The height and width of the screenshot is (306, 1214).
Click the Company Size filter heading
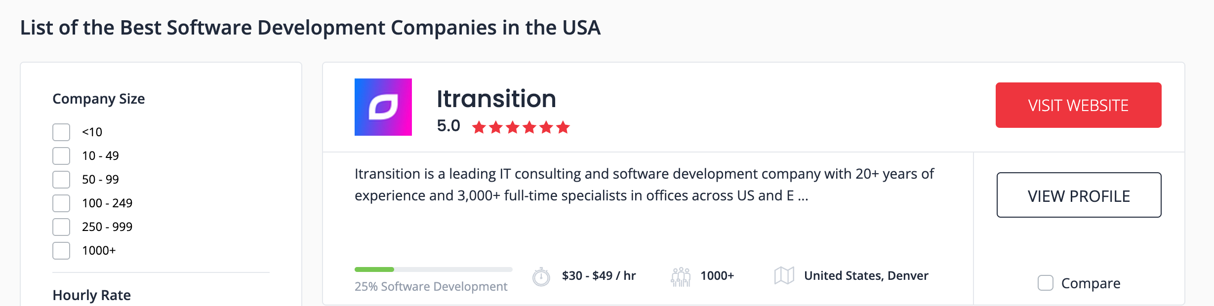[99, 99]
